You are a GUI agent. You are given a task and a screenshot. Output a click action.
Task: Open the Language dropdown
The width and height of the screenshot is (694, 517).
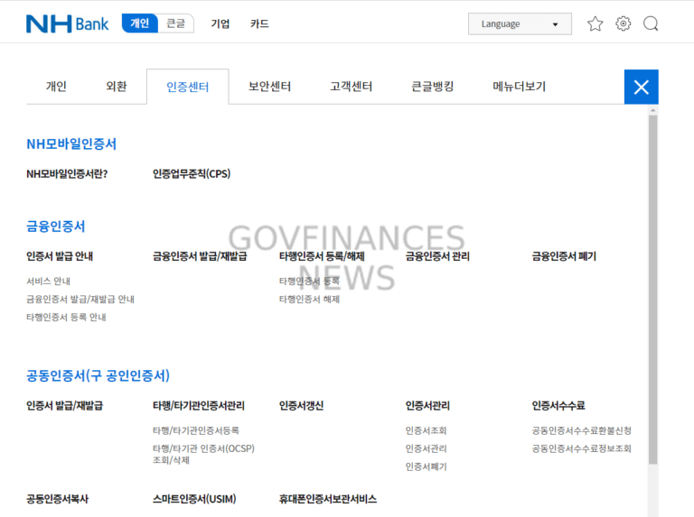pyautogui.click(x=520, y=23)
